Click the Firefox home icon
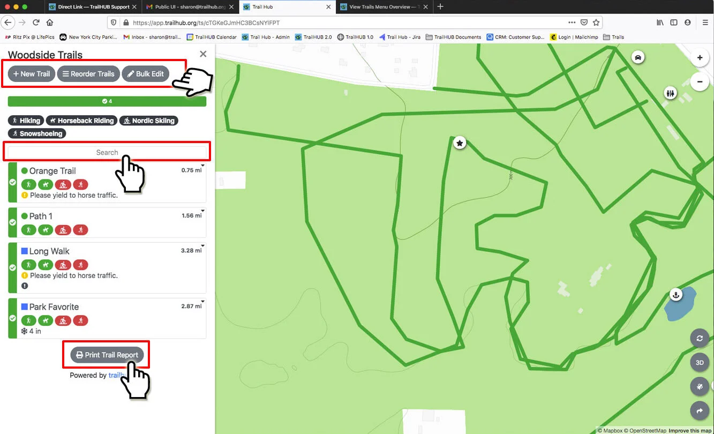This screenshot has width=714, height=434. pyautogui.click(x=50, y=23)
